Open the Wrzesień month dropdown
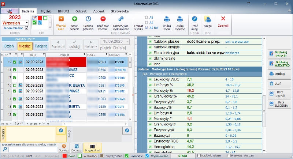This screenshot has width=293, height=159. click(x=26, y=23)
